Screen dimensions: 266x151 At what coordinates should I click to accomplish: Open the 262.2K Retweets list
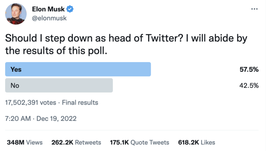(76, 143)
